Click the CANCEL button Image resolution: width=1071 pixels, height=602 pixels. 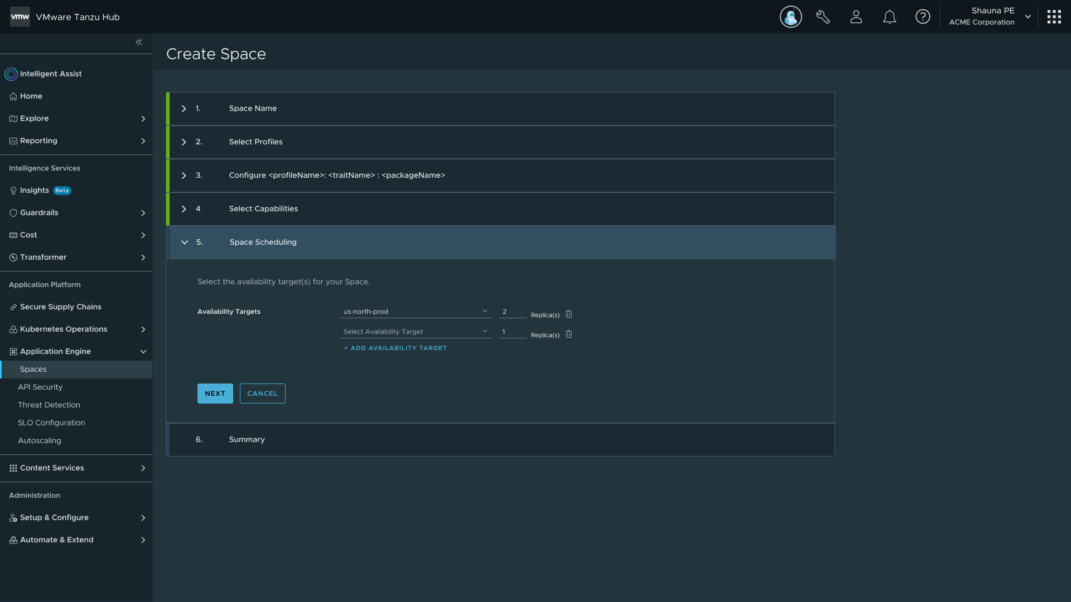262,394
